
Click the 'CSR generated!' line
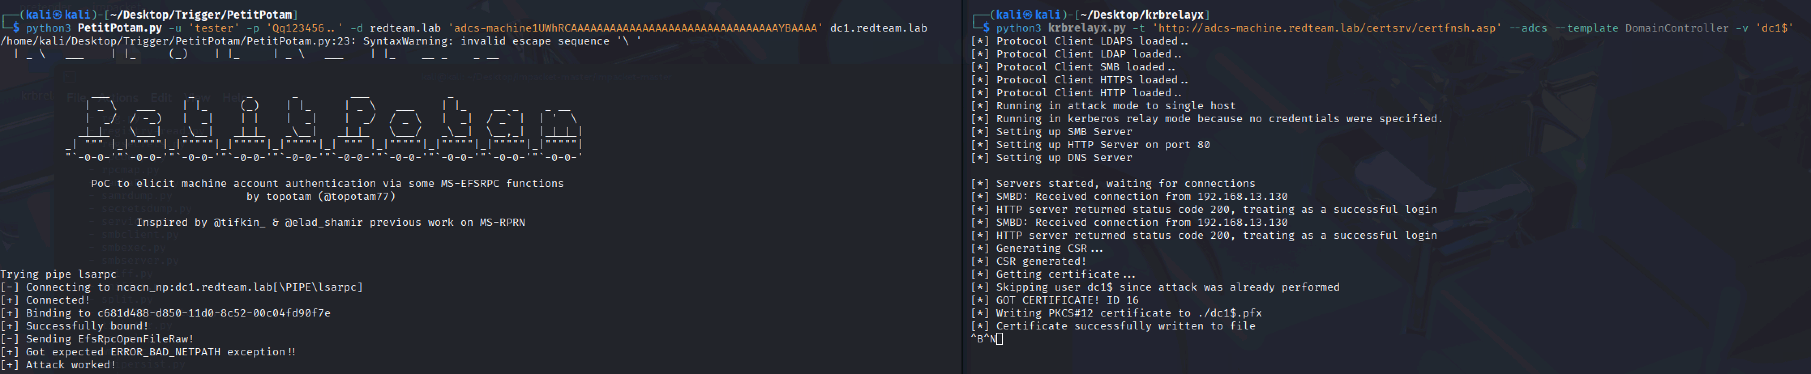click(1029, 262)
